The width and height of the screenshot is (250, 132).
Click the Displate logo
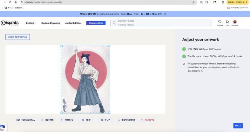point(10,23)
